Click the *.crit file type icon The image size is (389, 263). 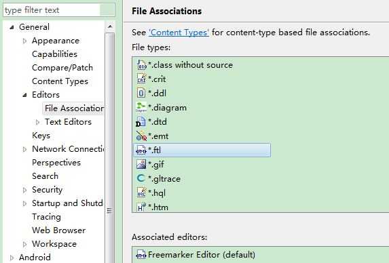point(141,79)
